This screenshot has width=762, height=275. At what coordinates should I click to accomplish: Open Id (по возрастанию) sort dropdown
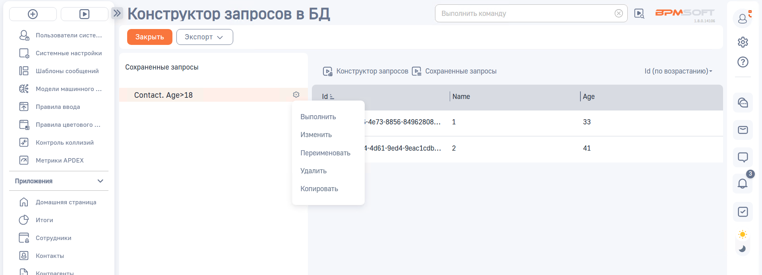[x=678, y=71]
